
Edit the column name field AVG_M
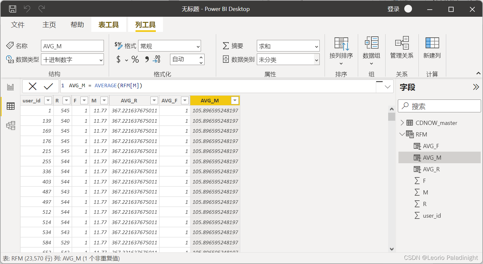72,46
